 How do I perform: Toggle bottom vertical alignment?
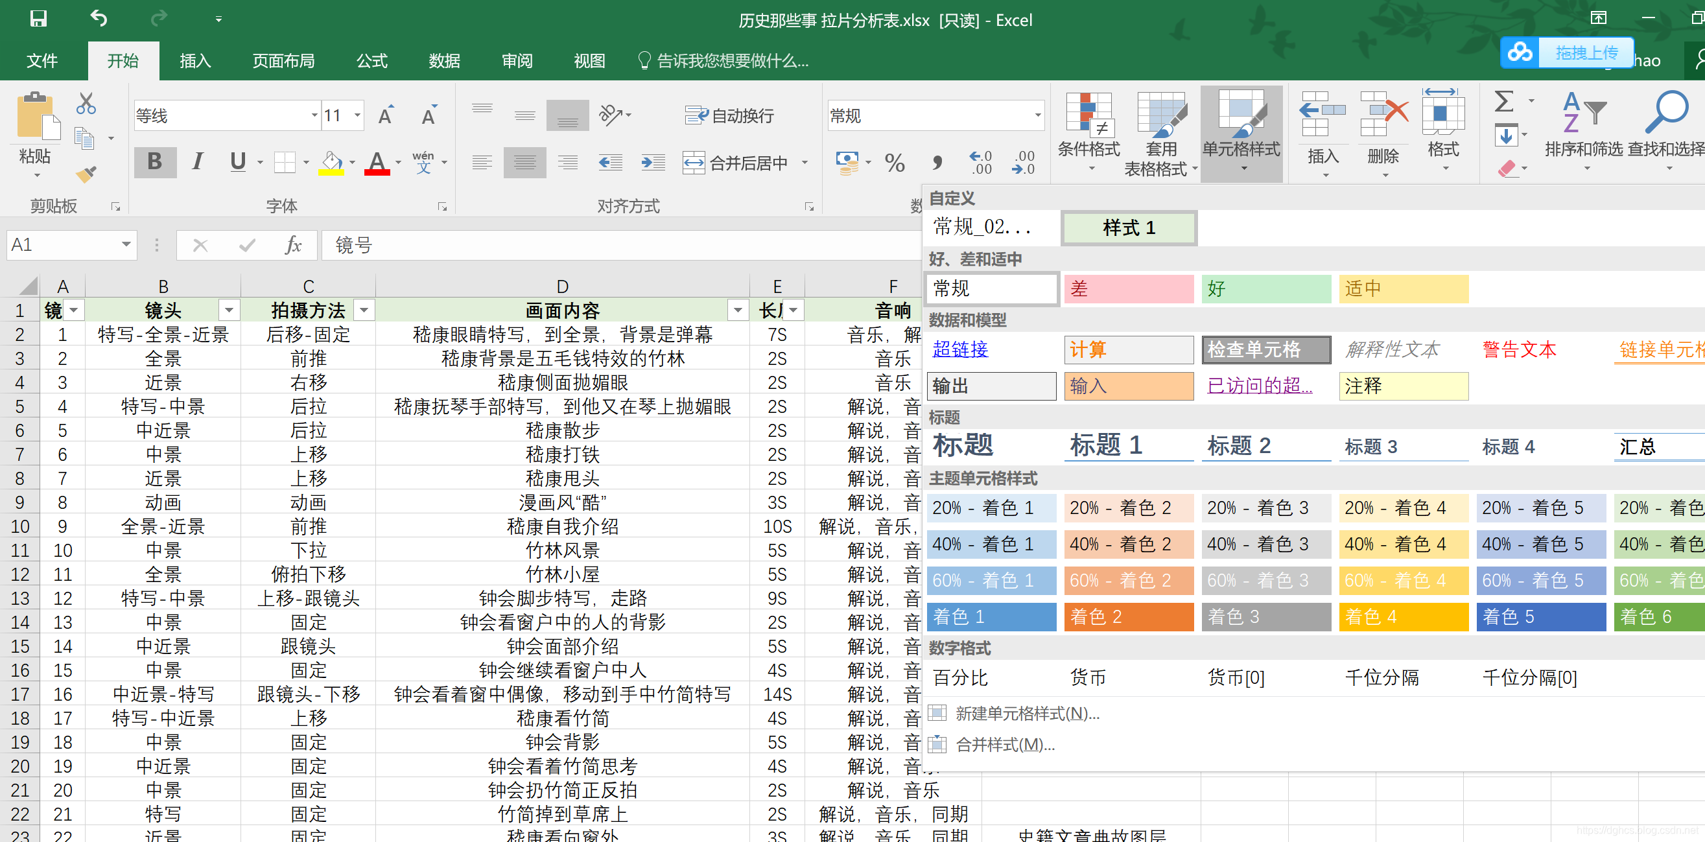(x=568, y=115)
